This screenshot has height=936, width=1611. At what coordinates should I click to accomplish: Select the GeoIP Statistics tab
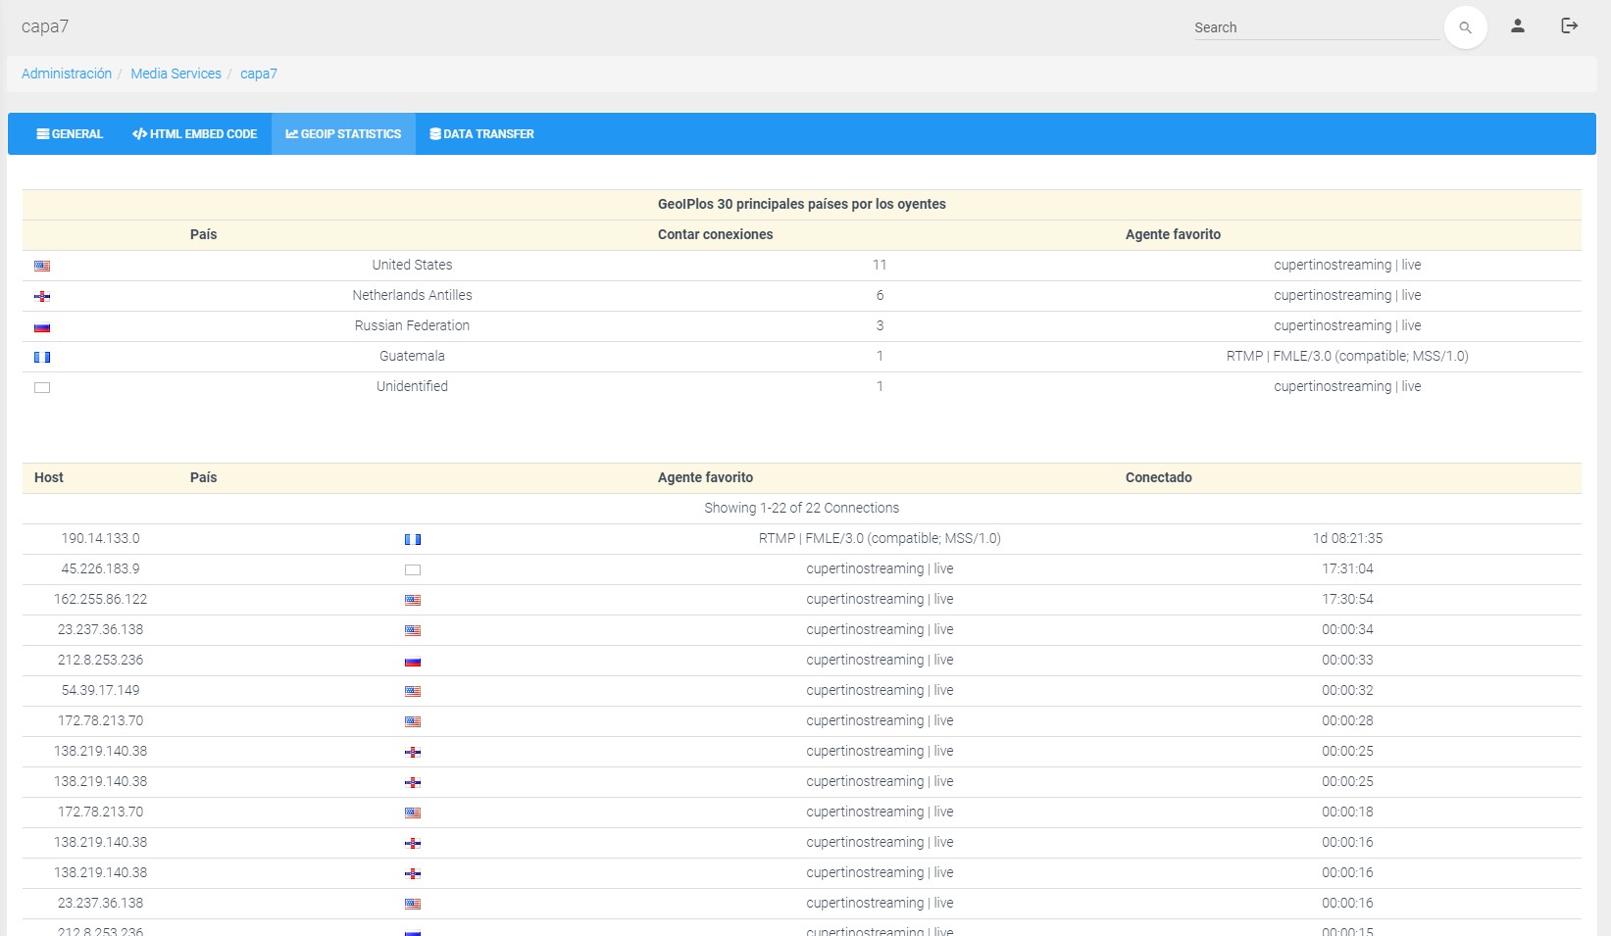343,134
